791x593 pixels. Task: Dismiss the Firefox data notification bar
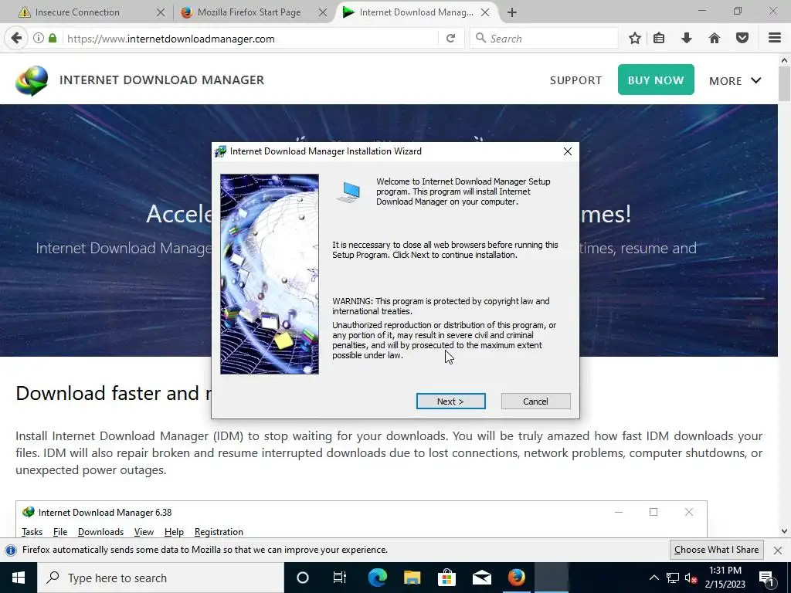[777, 550]
